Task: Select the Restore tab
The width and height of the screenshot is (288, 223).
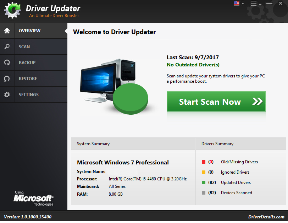Action: pyautogui.click(x=34, y=79)
